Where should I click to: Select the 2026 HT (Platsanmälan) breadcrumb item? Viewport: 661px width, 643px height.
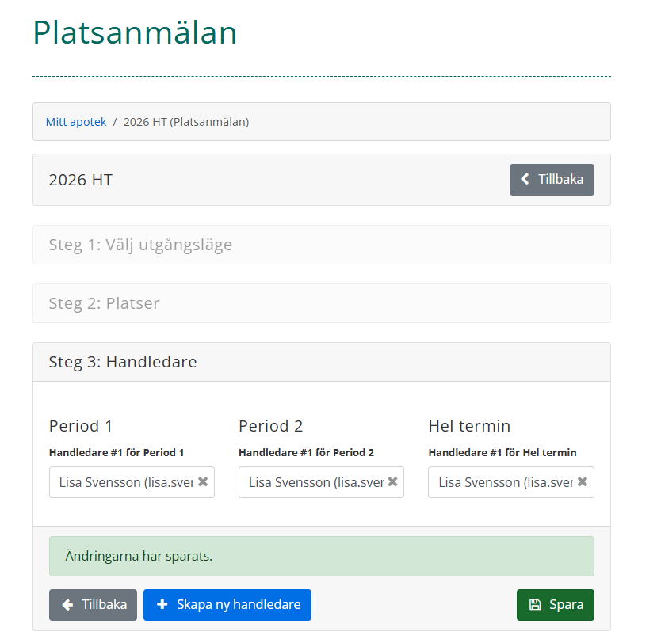[186, 122]
